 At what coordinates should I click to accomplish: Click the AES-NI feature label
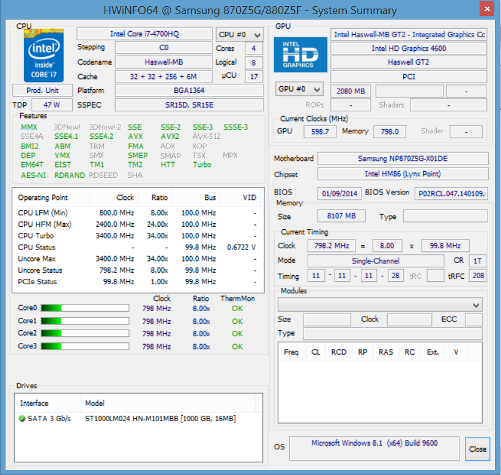click(33, 175)
